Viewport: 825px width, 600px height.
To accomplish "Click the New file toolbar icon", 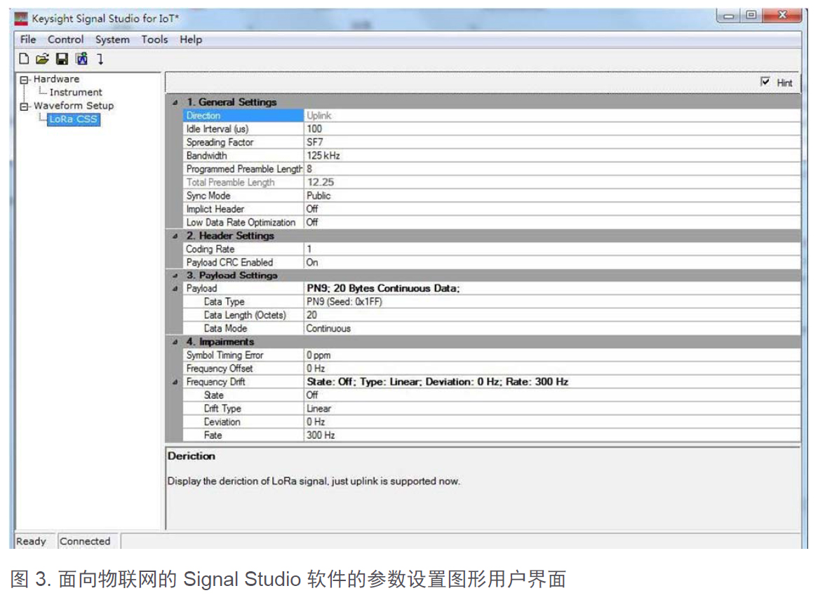I will [x=24, y=58].
